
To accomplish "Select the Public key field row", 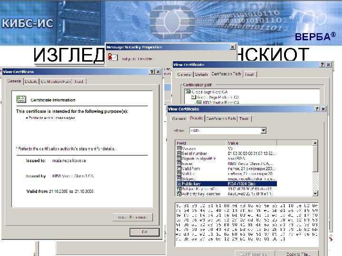I will [x=227, y=184].
